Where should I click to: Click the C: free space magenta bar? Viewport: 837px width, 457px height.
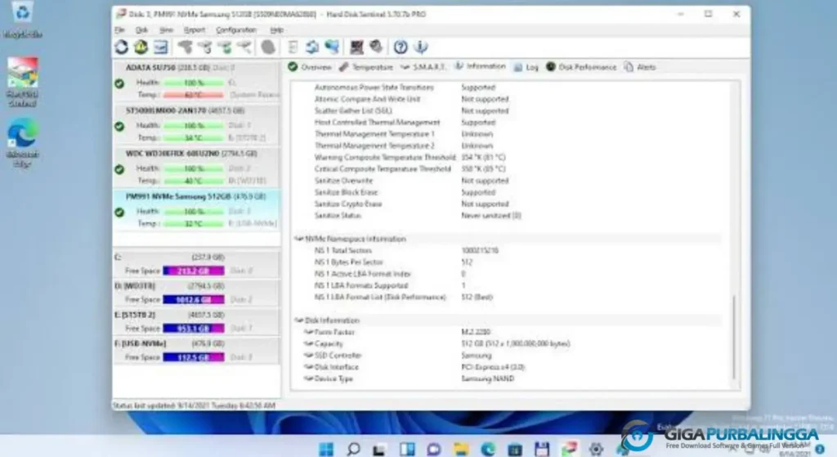pos(194,271)
